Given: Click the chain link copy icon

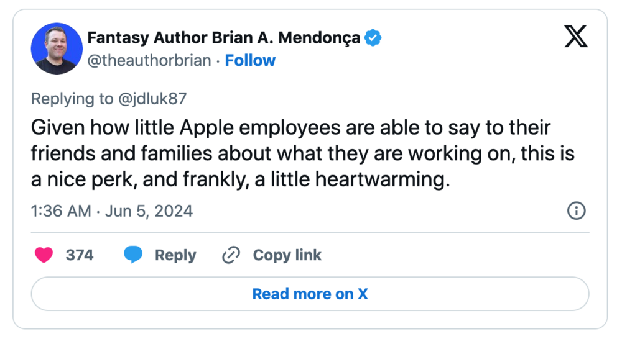Looking at the screenshot, I should click(231, 255).
